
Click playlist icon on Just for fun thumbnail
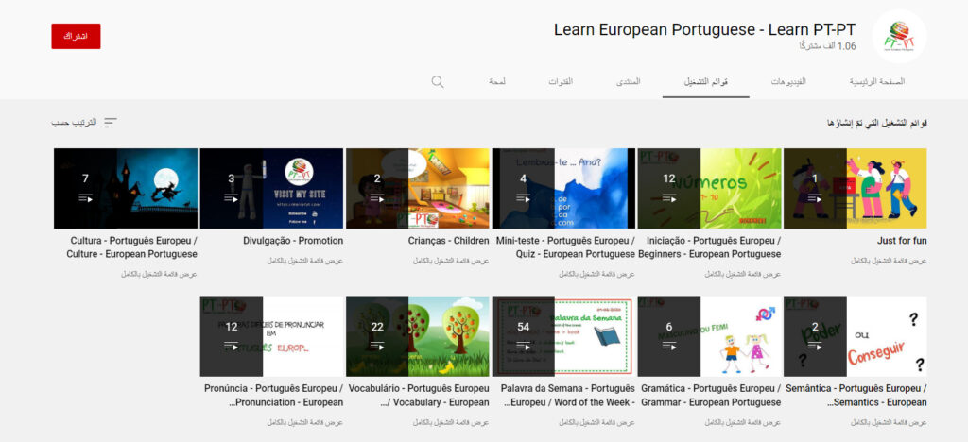[x=815, y=198]
